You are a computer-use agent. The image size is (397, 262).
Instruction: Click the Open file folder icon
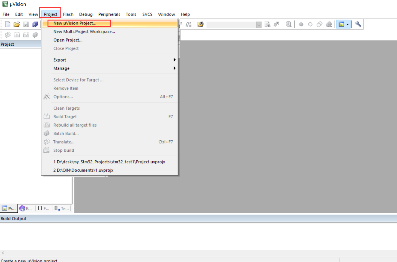coord(17,24)
